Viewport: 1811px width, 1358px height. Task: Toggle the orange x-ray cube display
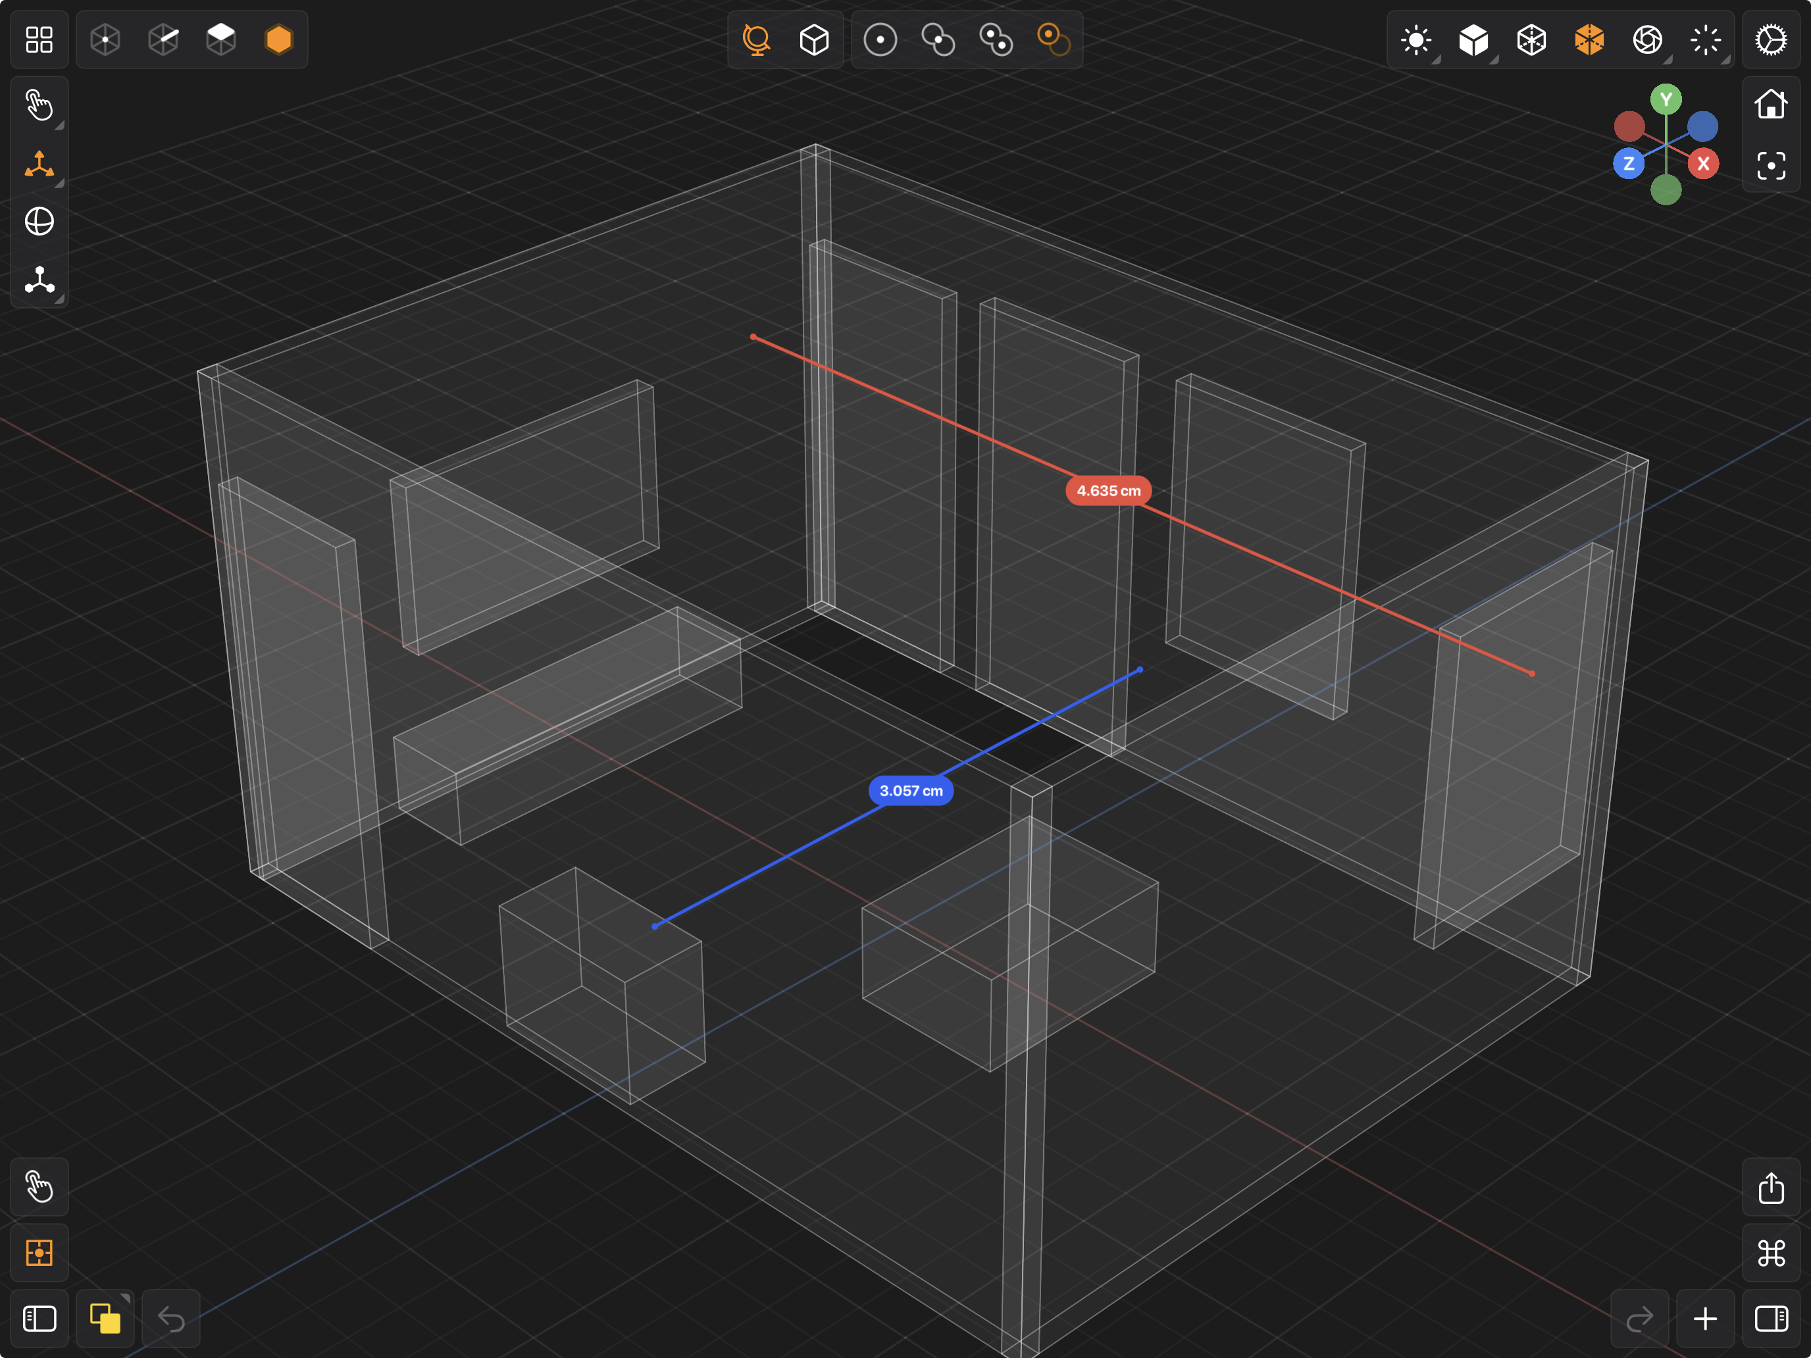tap(1589, 39)
